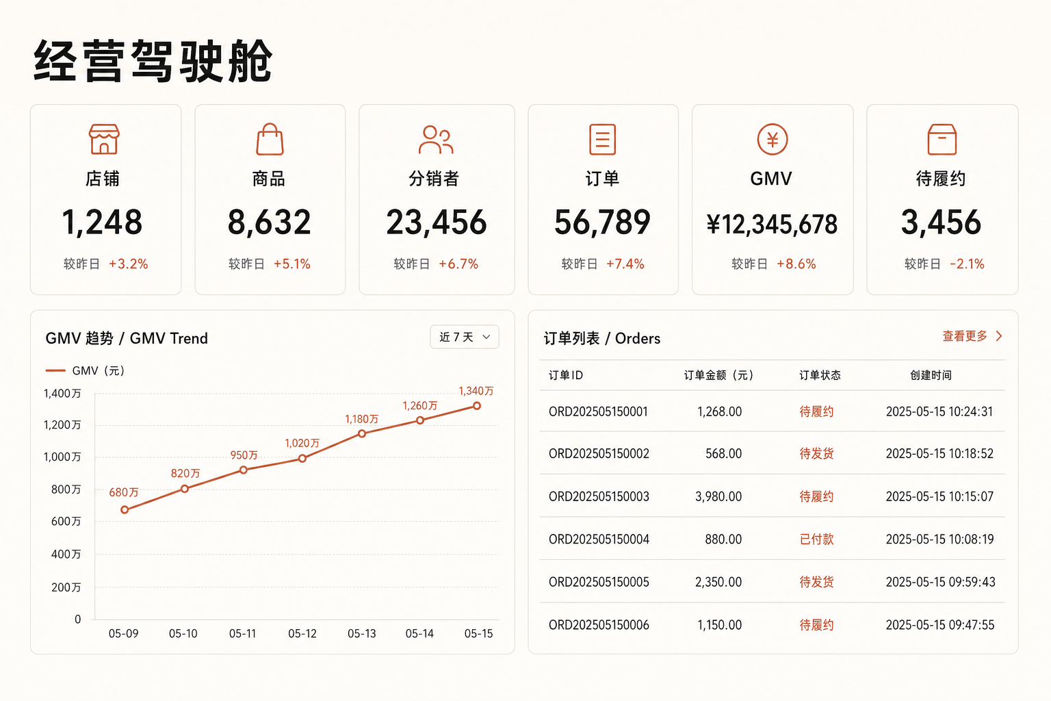Click the 05-10 data point 820万
The width and height of the screenshot is (1051, 701).
tap(185, 489)
